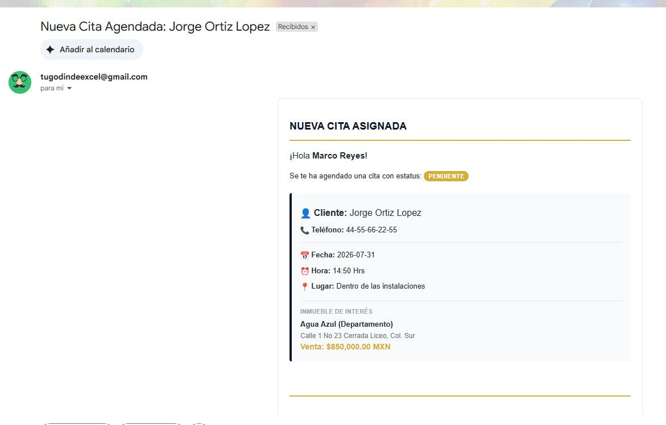This screenshot has height=425, width=666.
Task: Expand the 'para mí' recipient details arrow
Action: pos(69,88)
